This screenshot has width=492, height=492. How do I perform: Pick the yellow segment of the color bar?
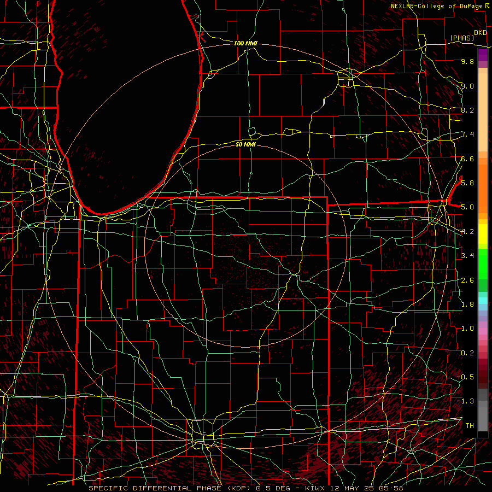point(483,234)
